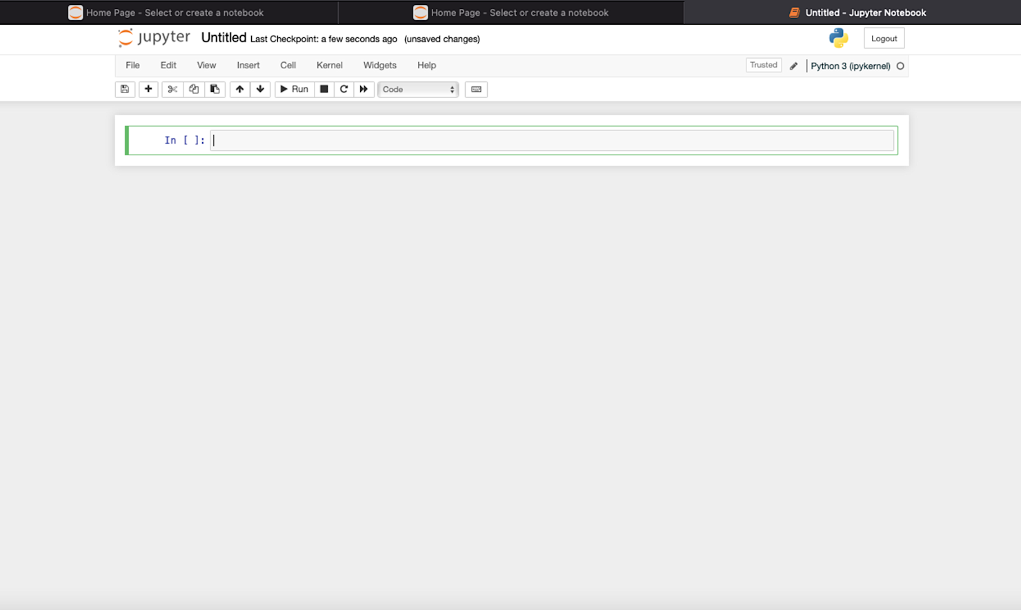Copy the selected cell using copy icon

pyautogui.click(x=193, y=89)
